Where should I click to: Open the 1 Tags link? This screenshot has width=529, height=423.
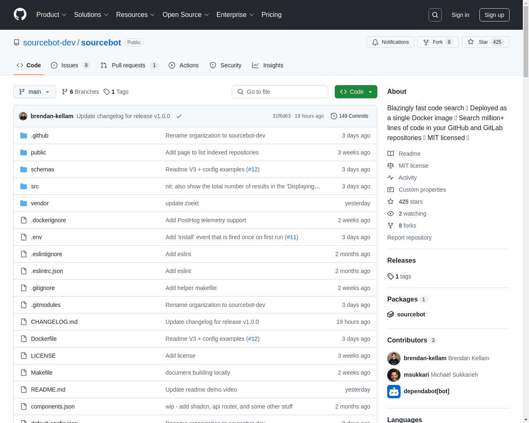click(116, 92)
